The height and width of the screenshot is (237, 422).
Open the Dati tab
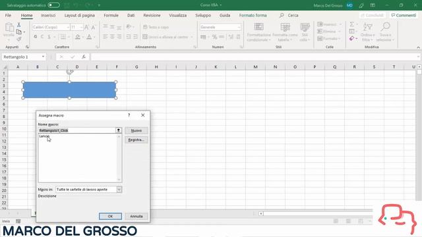[x=131, y=15]
